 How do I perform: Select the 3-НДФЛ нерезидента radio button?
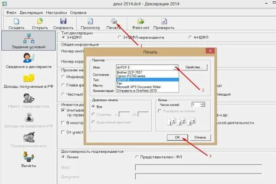[120, 37]
